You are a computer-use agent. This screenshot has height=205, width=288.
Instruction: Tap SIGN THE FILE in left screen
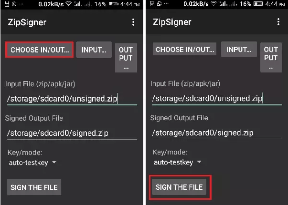pos(34,187)
